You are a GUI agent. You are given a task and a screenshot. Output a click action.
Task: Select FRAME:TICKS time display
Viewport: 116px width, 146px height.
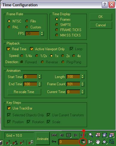pyautogui.click(x=57, y=30)
